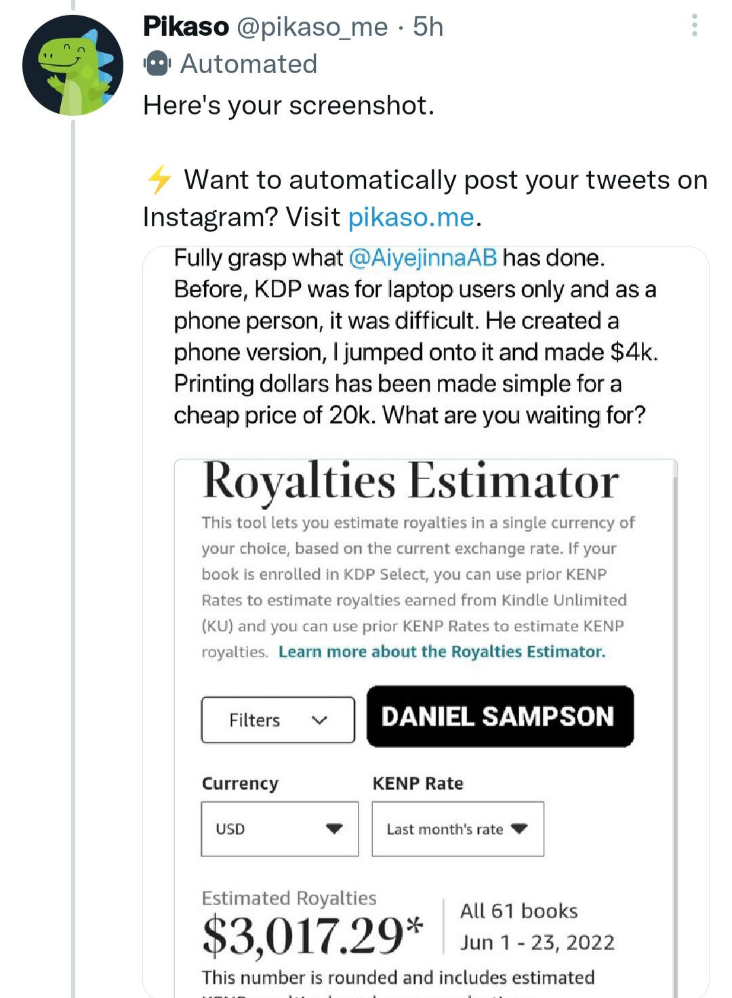The width and height of the screenshot is (732, 998).
Task: Open tweet three-dot more options menu
Action: [694, 26]
